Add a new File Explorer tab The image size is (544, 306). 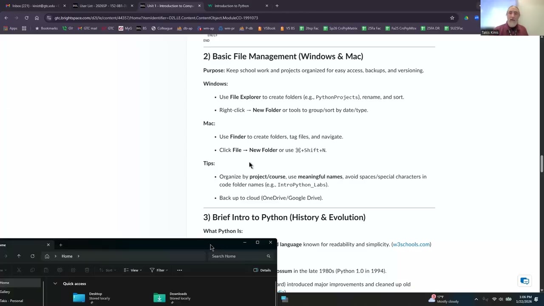[x=61, y=245]
